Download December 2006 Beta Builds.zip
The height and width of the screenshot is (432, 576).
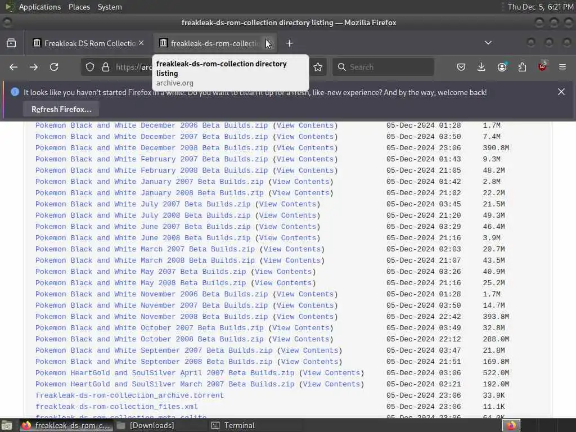coord(151,125)
